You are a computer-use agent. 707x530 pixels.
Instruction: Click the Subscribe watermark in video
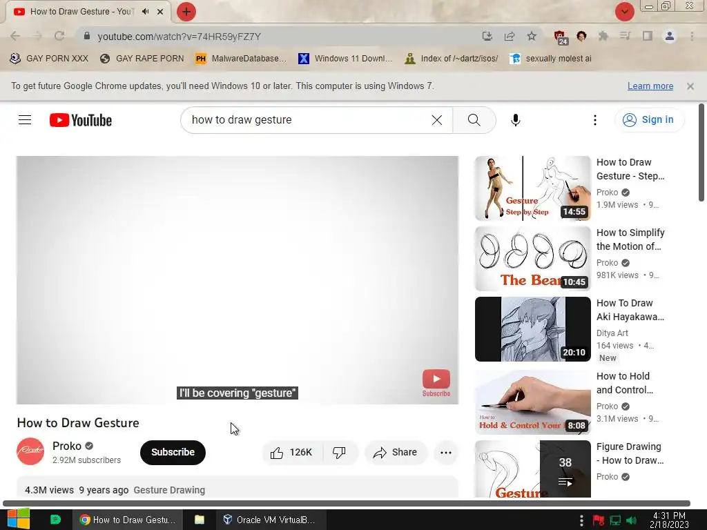pyautogui.click(x=436, y=383)
